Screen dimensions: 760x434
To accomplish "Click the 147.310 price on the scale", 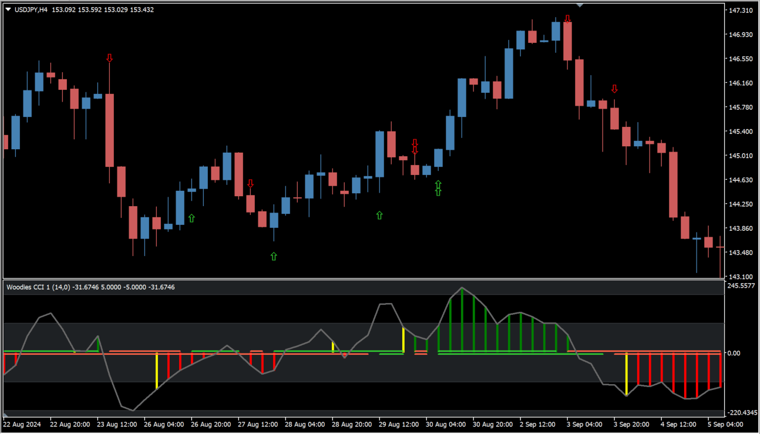I will (741, 11).
